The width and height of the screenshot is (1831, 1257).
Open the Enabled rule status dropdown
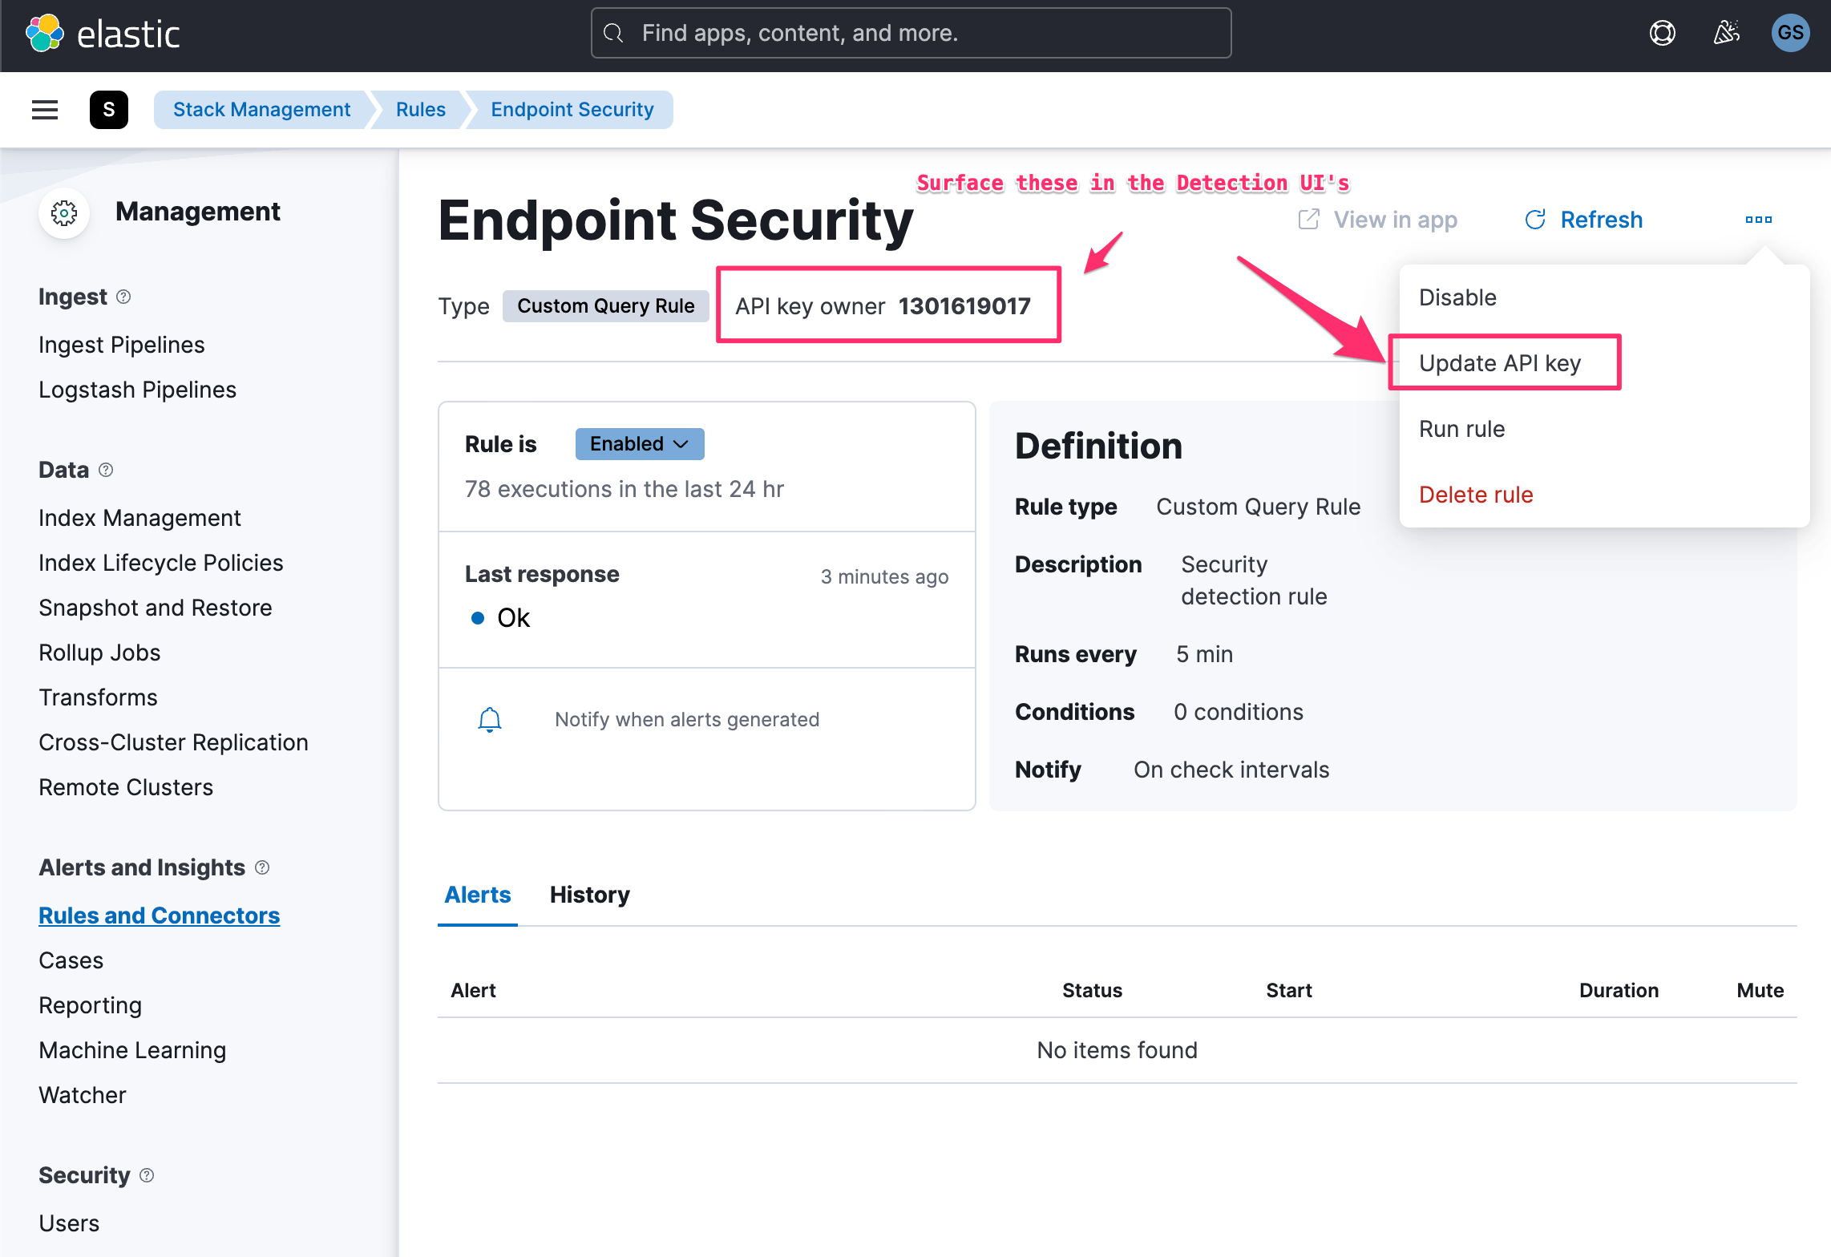click(639, 443)
